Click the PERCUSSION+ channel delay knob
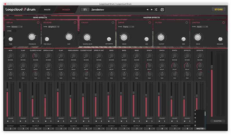The image size is (231, 135). point(74,66)
